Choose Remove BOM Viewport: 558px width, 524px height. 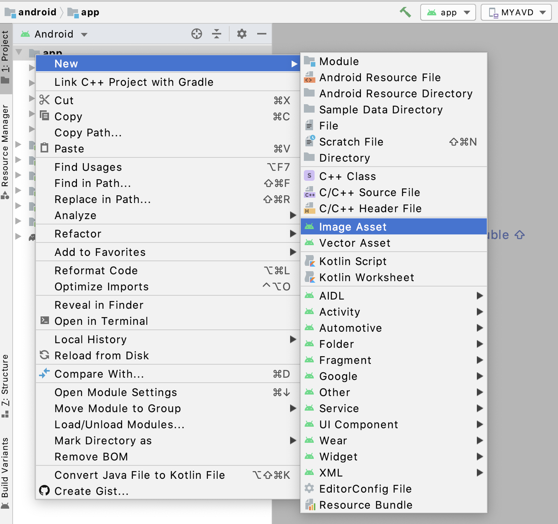(168, 457)
